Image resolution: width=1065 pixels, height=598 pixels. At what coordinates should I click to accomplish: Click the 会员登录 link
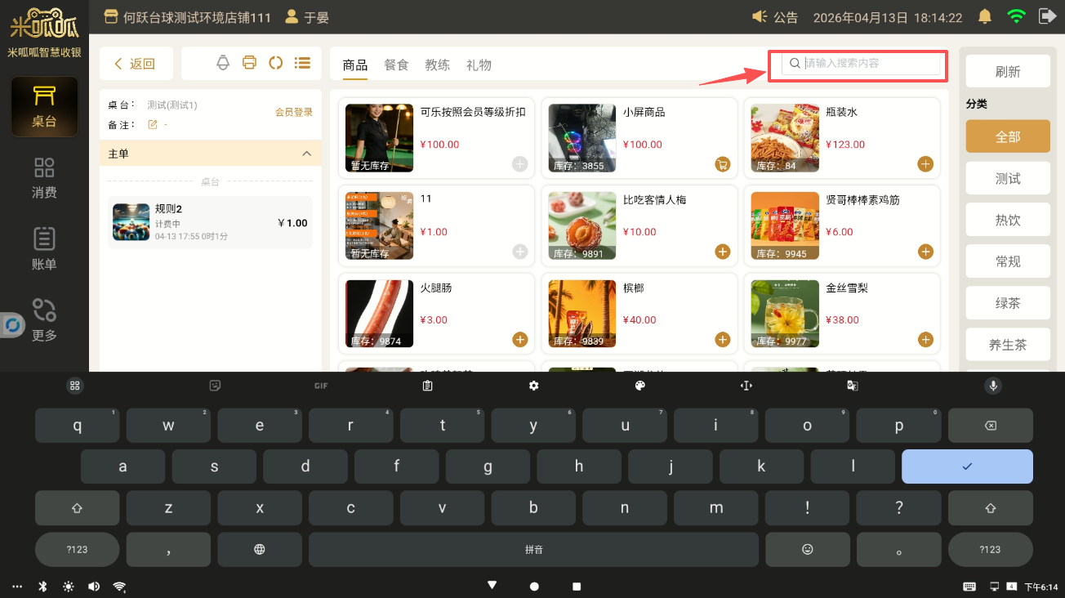[293, 113]
